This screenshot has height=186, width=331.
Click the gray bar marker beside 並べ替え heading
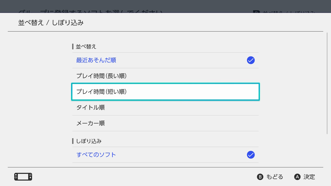73,47
